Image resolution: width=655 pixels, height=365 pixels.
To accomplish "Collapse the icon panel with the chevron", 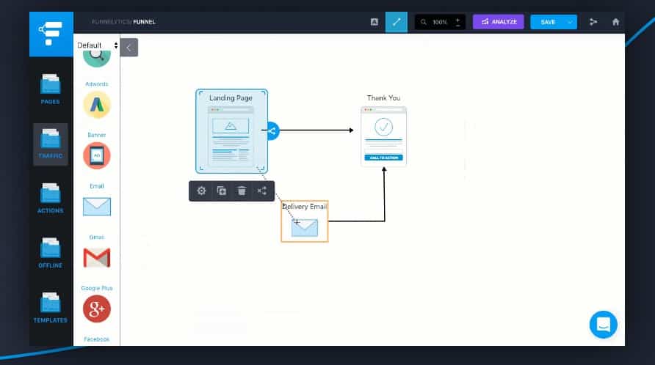I will (129, 48).
